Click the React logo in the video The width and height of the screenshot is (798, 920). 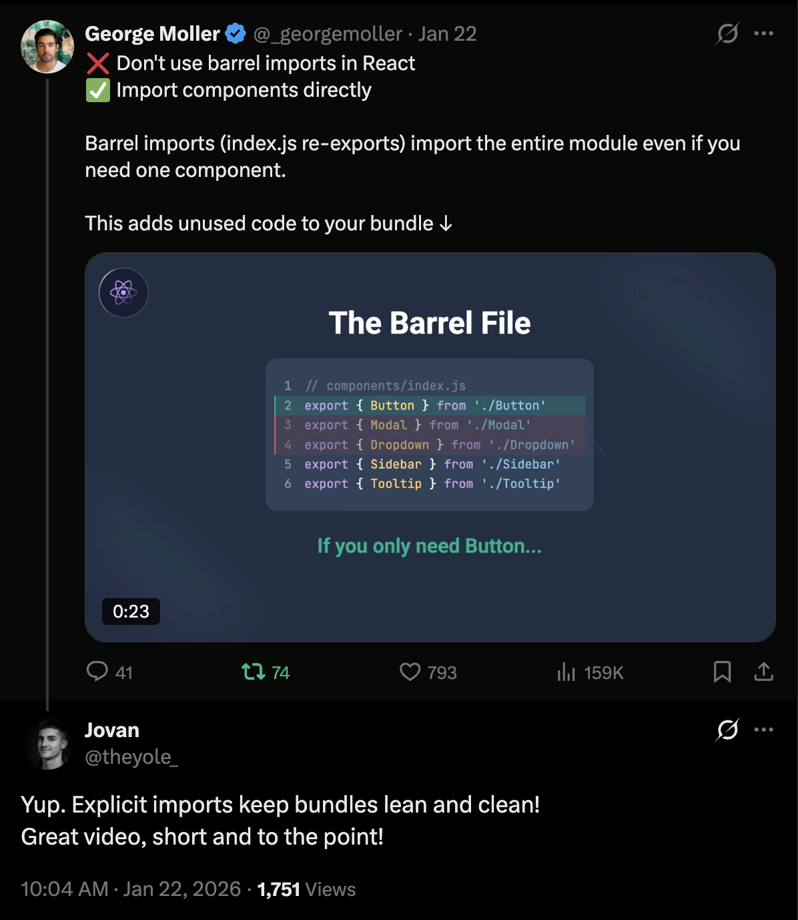123,292
